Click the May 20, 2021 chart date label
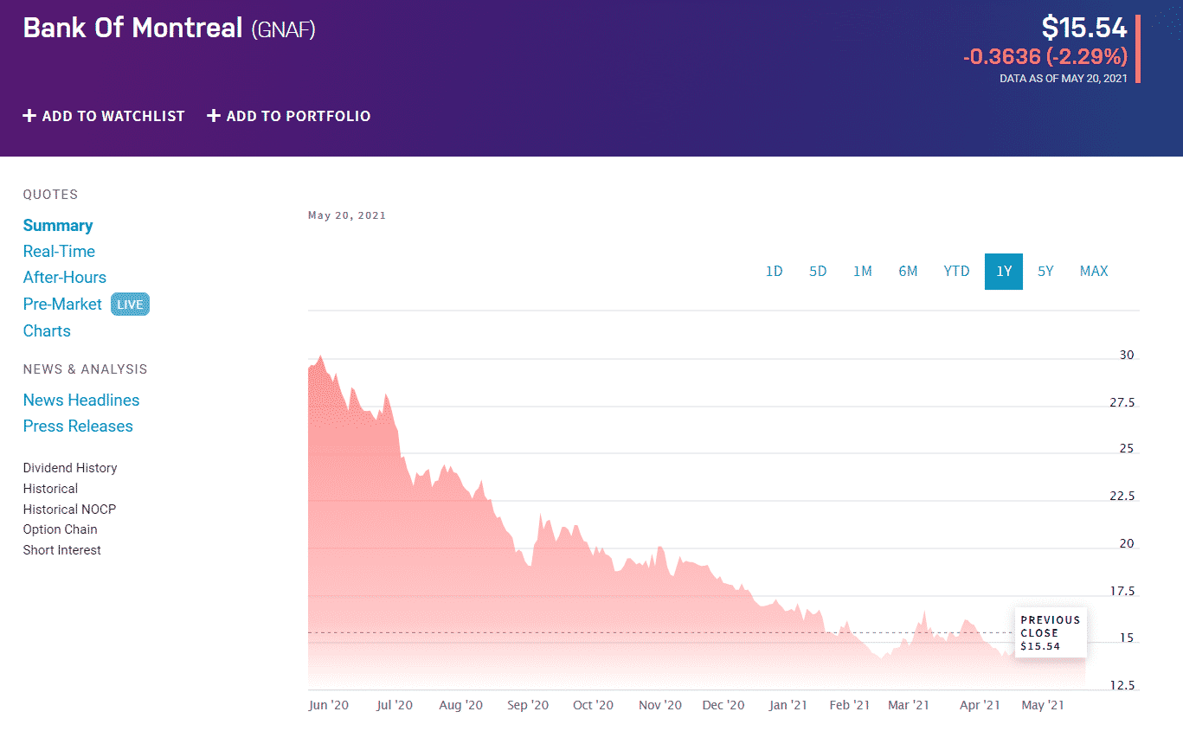The height and width of the screenshot is (750, 1183). (x=347, y=215)
